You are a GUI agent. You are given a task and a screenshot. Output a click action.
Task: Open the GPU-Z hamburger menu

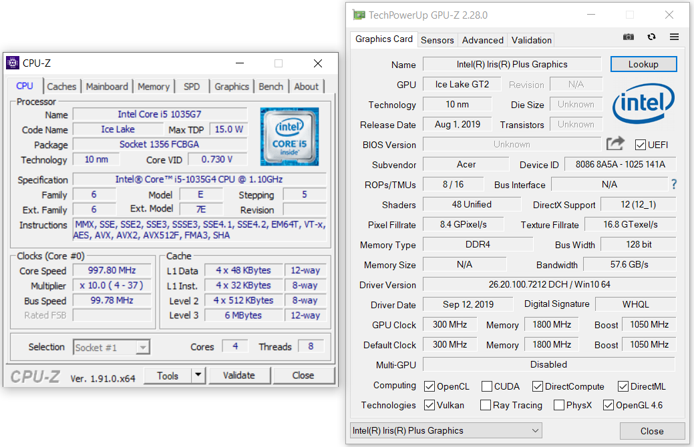(674, 37)
